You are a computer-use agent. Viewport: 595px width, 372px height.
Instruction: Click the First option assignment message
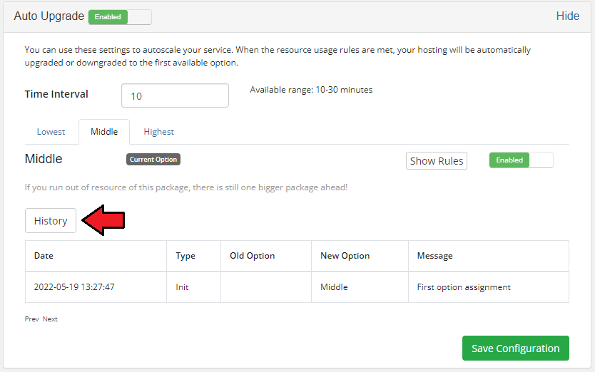point(464,287)
